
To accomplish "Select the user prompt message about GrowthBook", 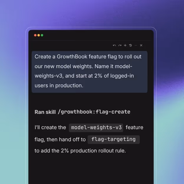I will (89, 72).
